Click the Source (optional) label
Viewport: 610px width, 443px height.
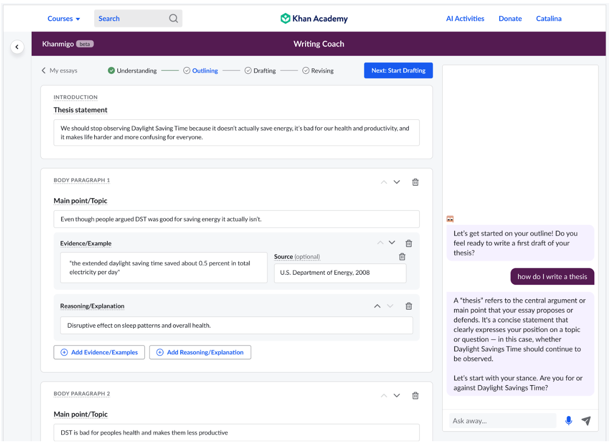[x=297, y=257]
